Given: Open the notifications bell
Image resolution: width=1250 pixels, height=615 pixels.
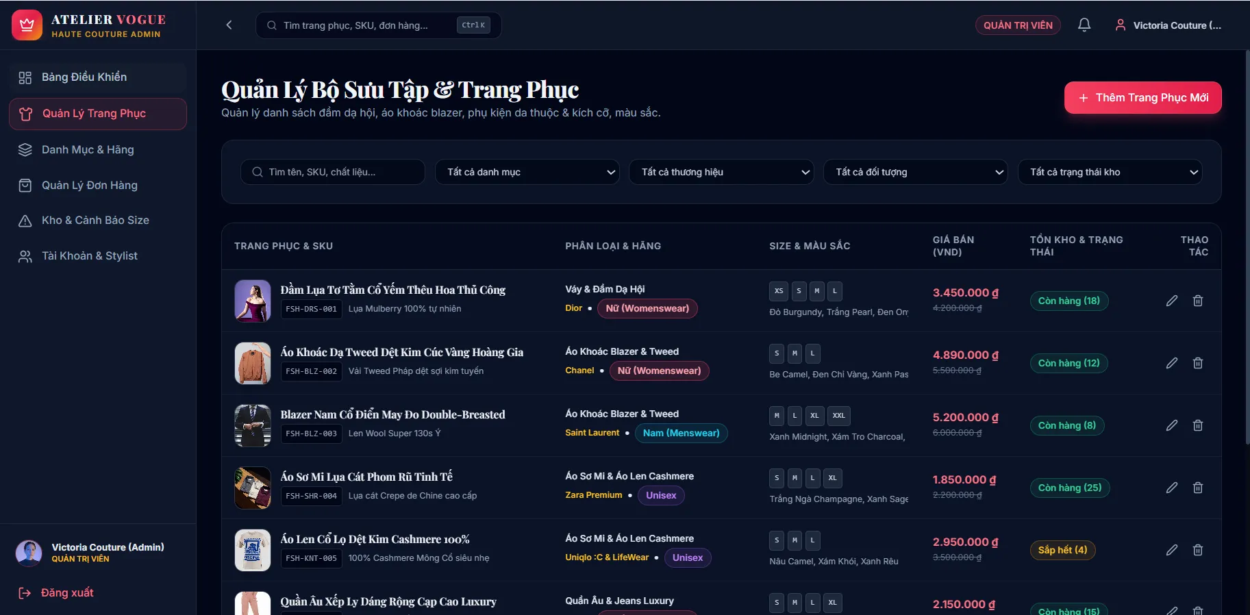Looking at the screenshot, I should point(1084,25).
